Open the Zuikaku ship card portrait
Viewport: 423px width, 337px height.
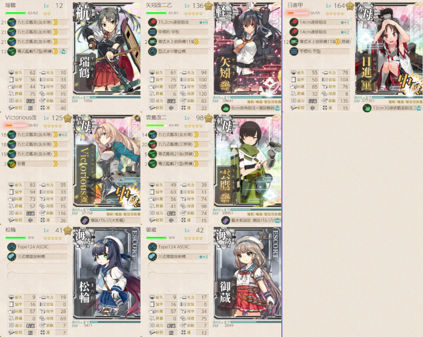107,49
